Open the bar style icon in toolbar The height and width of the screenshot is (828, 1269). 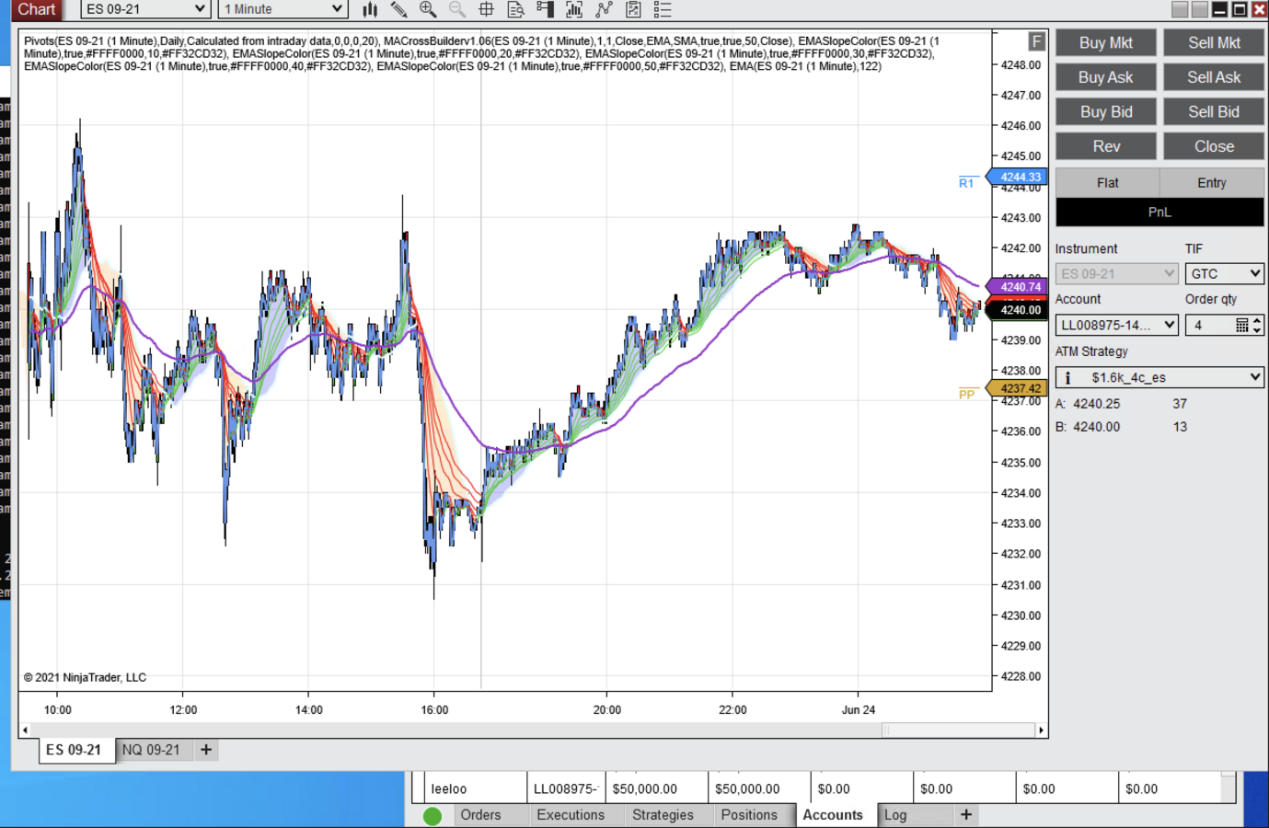click(370, 9)
